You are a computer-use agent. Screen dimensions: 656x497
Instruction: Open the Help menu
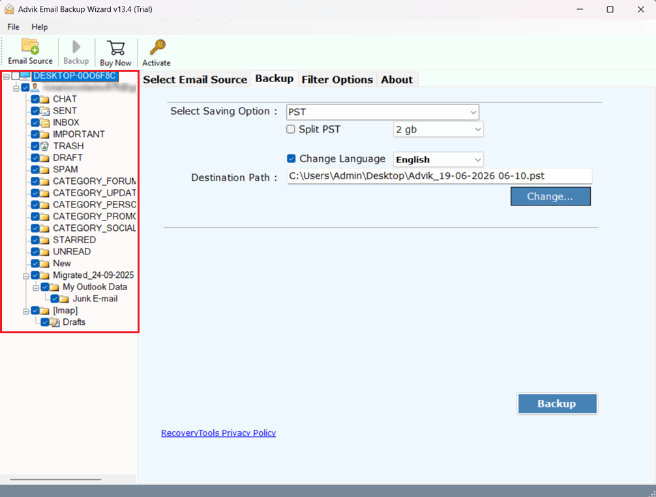(x=39, y=27)
